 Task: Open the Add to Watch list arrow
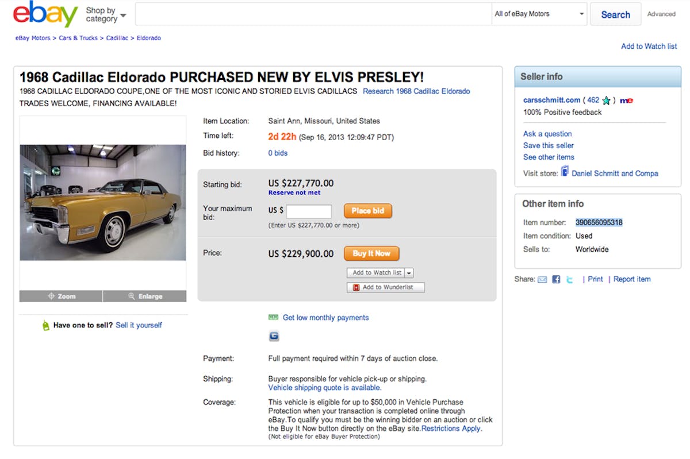pyautogui.click(x=409, y=273)
